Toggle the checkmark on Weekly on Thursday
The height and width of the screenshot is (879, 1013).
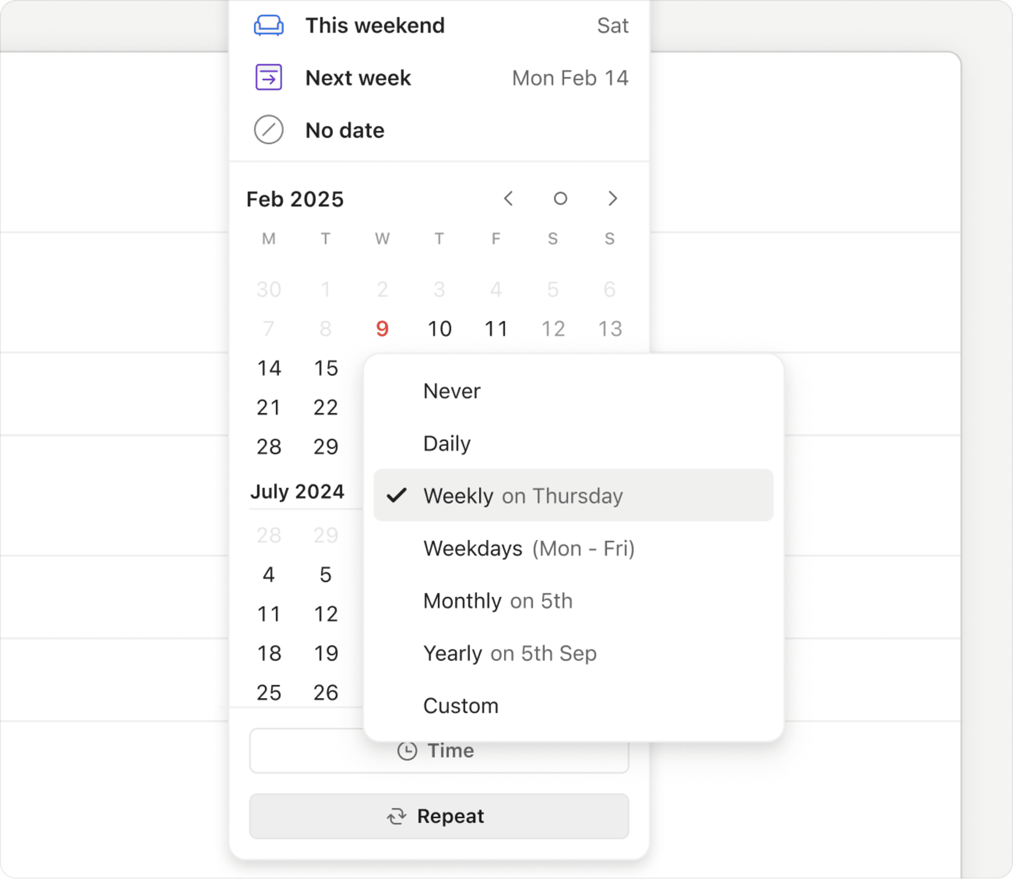398,495
